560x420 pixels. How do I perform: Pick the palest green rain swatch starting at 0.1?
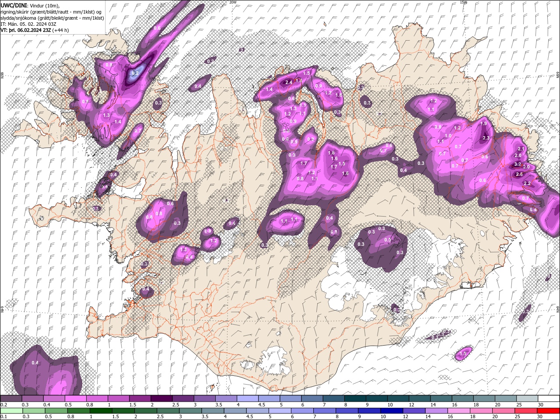coord(11,411)
